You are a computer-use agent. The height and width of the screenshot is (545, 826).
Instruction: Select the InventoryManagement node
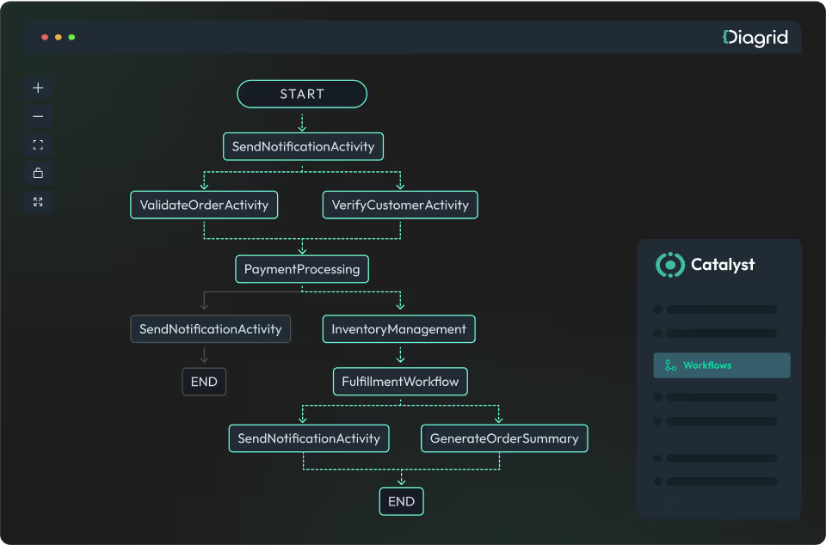pyautogui.click(x=398, y=328)
